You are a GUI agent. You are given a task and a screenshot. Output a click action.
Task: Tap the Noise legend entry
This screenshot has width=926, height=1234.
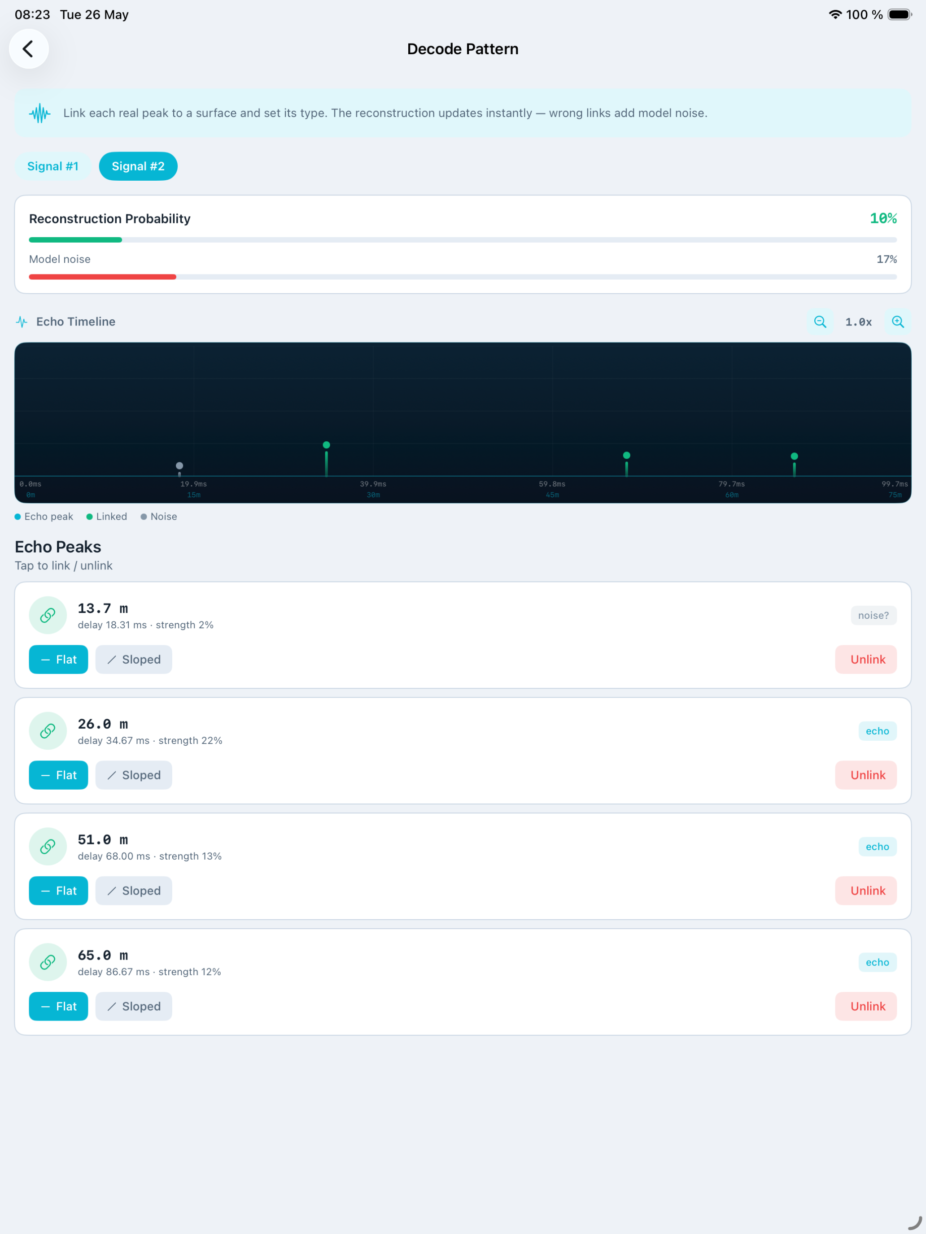tap(159, 517)
